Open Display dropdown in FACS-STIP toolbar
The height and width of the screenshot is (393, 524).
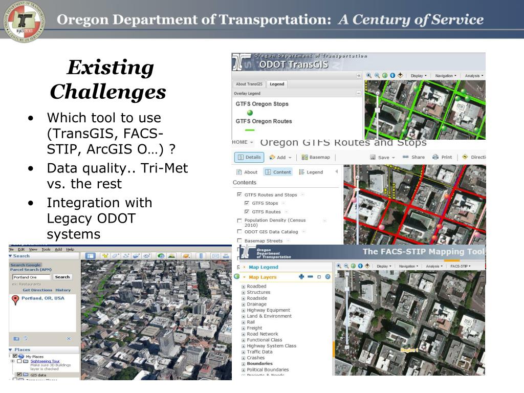pyautogui.click(x=384, y=266)
